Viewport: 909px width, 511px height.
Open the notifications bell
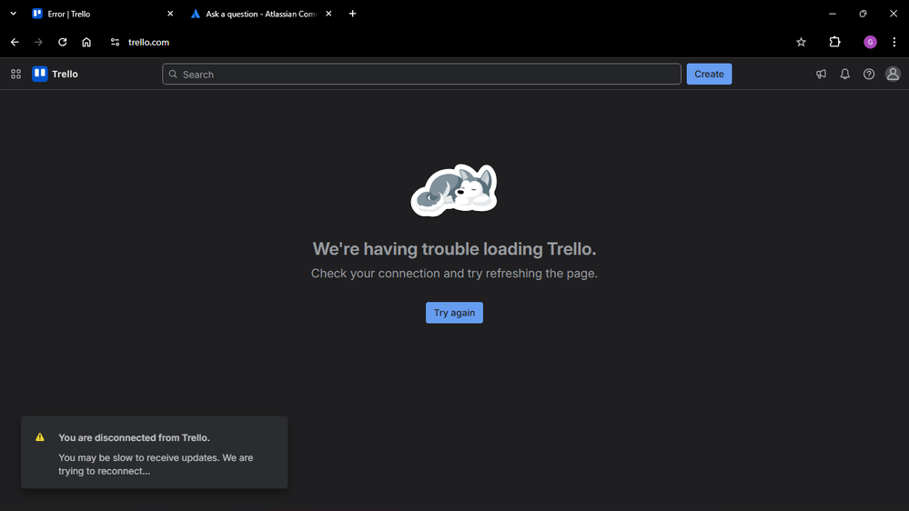(x=844, y=75)
